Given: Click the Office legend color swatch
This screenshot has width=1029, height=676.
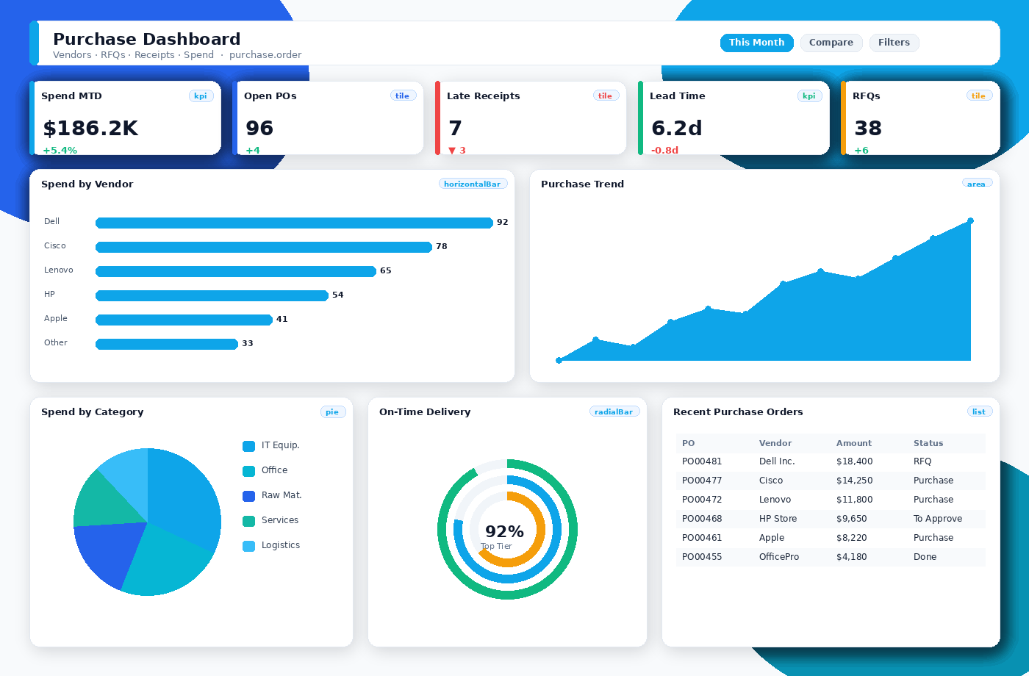Looking at the screenshot, I should [x=248, y=471].
